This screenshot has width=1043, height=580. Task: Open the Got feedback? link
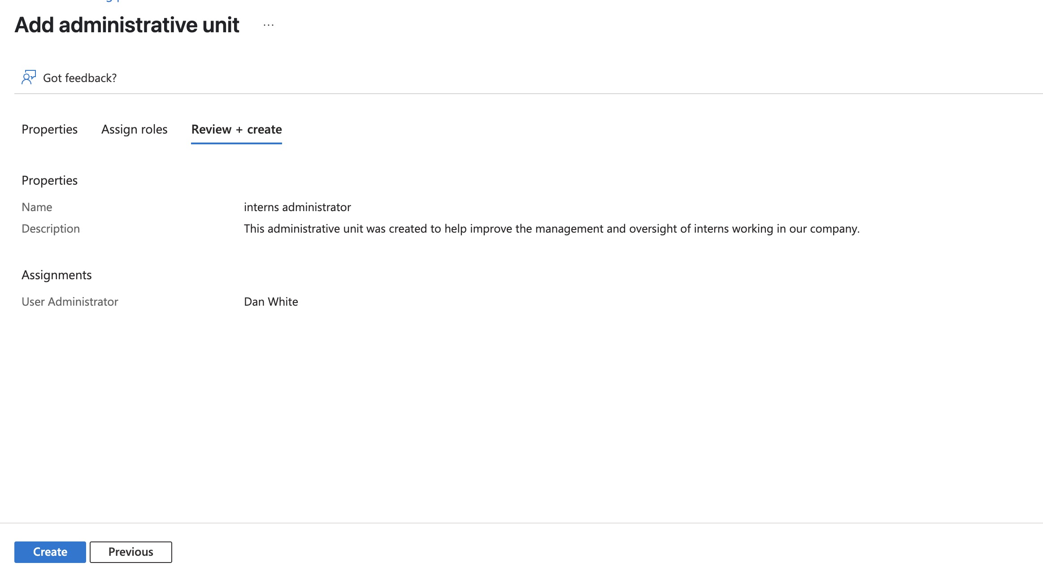80,78
